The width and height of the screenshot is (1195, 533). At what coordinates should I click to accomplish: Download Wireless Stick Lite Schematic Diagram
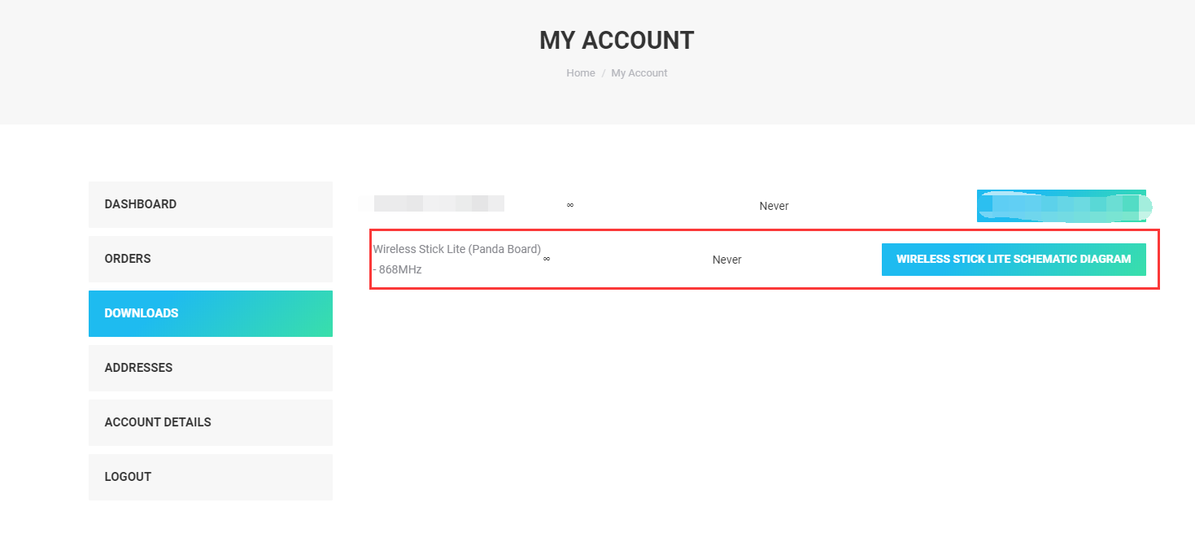[1014, 260]
